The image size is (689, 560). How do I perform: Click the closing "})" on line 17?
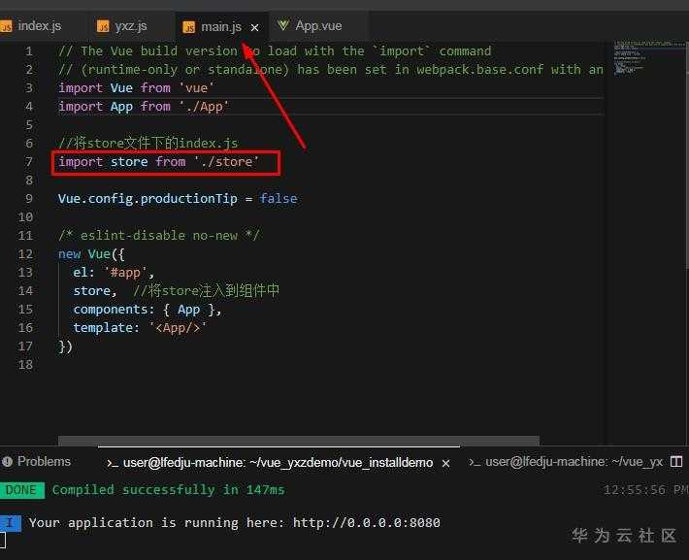[x=65, y=346]
